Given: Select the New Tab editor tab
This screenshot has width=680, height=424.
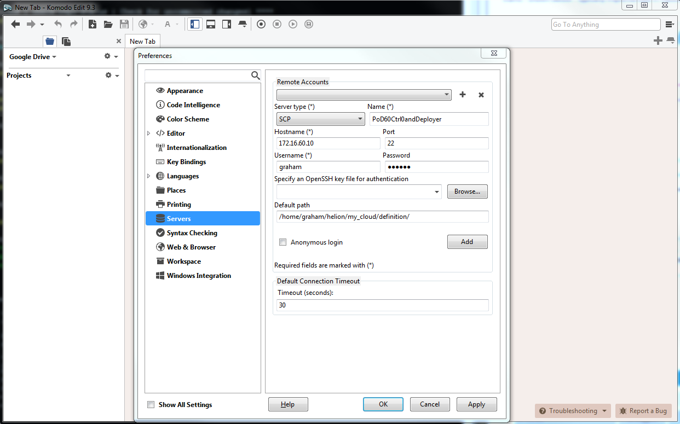Looking at the screenshot, I should tap(142, 41).
